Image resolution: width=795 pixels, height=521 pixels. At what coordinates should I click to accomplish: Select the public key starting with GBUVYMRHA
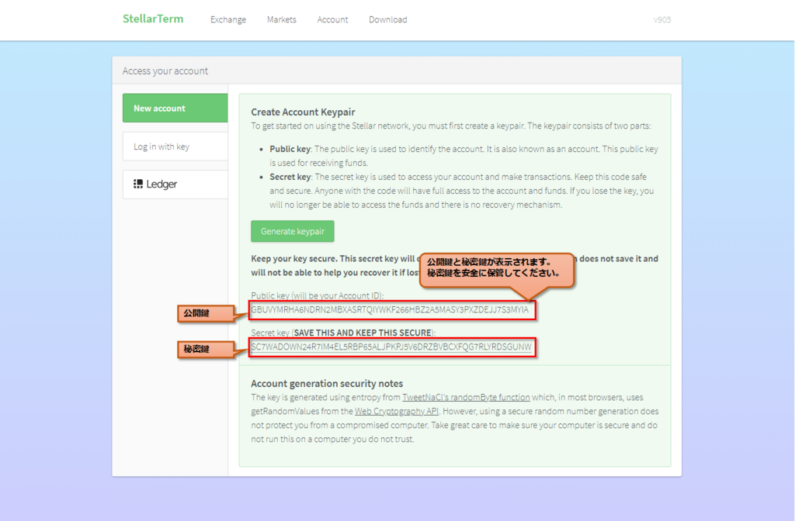390,310
